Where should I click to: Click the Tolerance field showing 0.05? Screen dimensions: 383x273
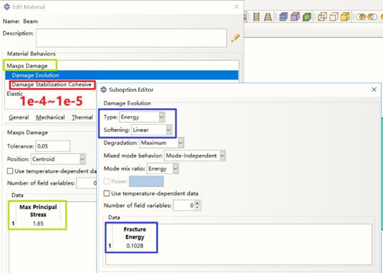click(53, 146)
